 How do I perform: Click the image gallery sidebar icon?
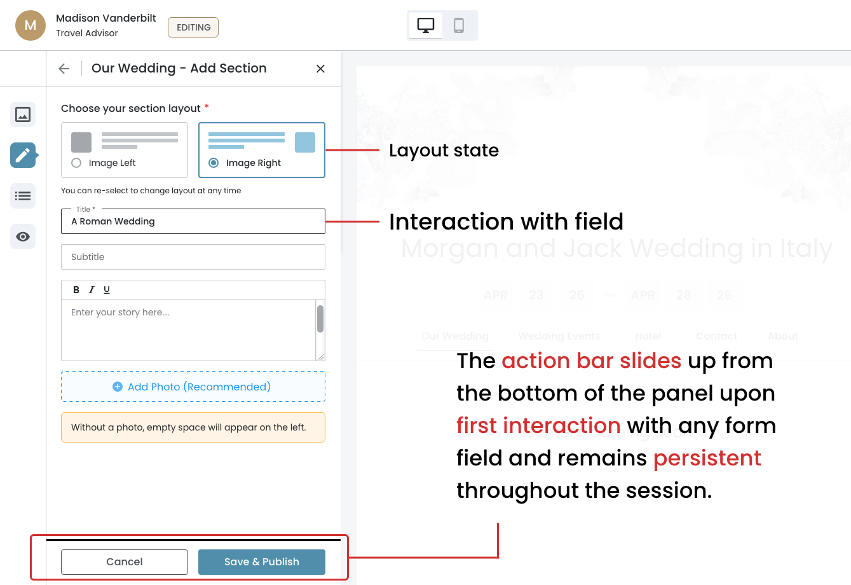click(23, 114)
